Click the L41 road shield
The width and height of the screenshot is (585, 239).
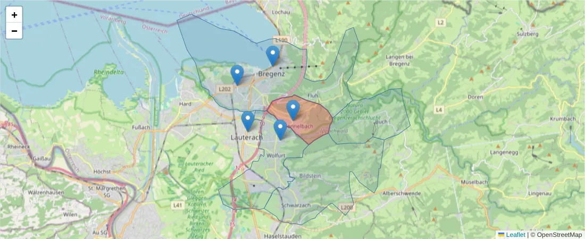pos(178,205)
